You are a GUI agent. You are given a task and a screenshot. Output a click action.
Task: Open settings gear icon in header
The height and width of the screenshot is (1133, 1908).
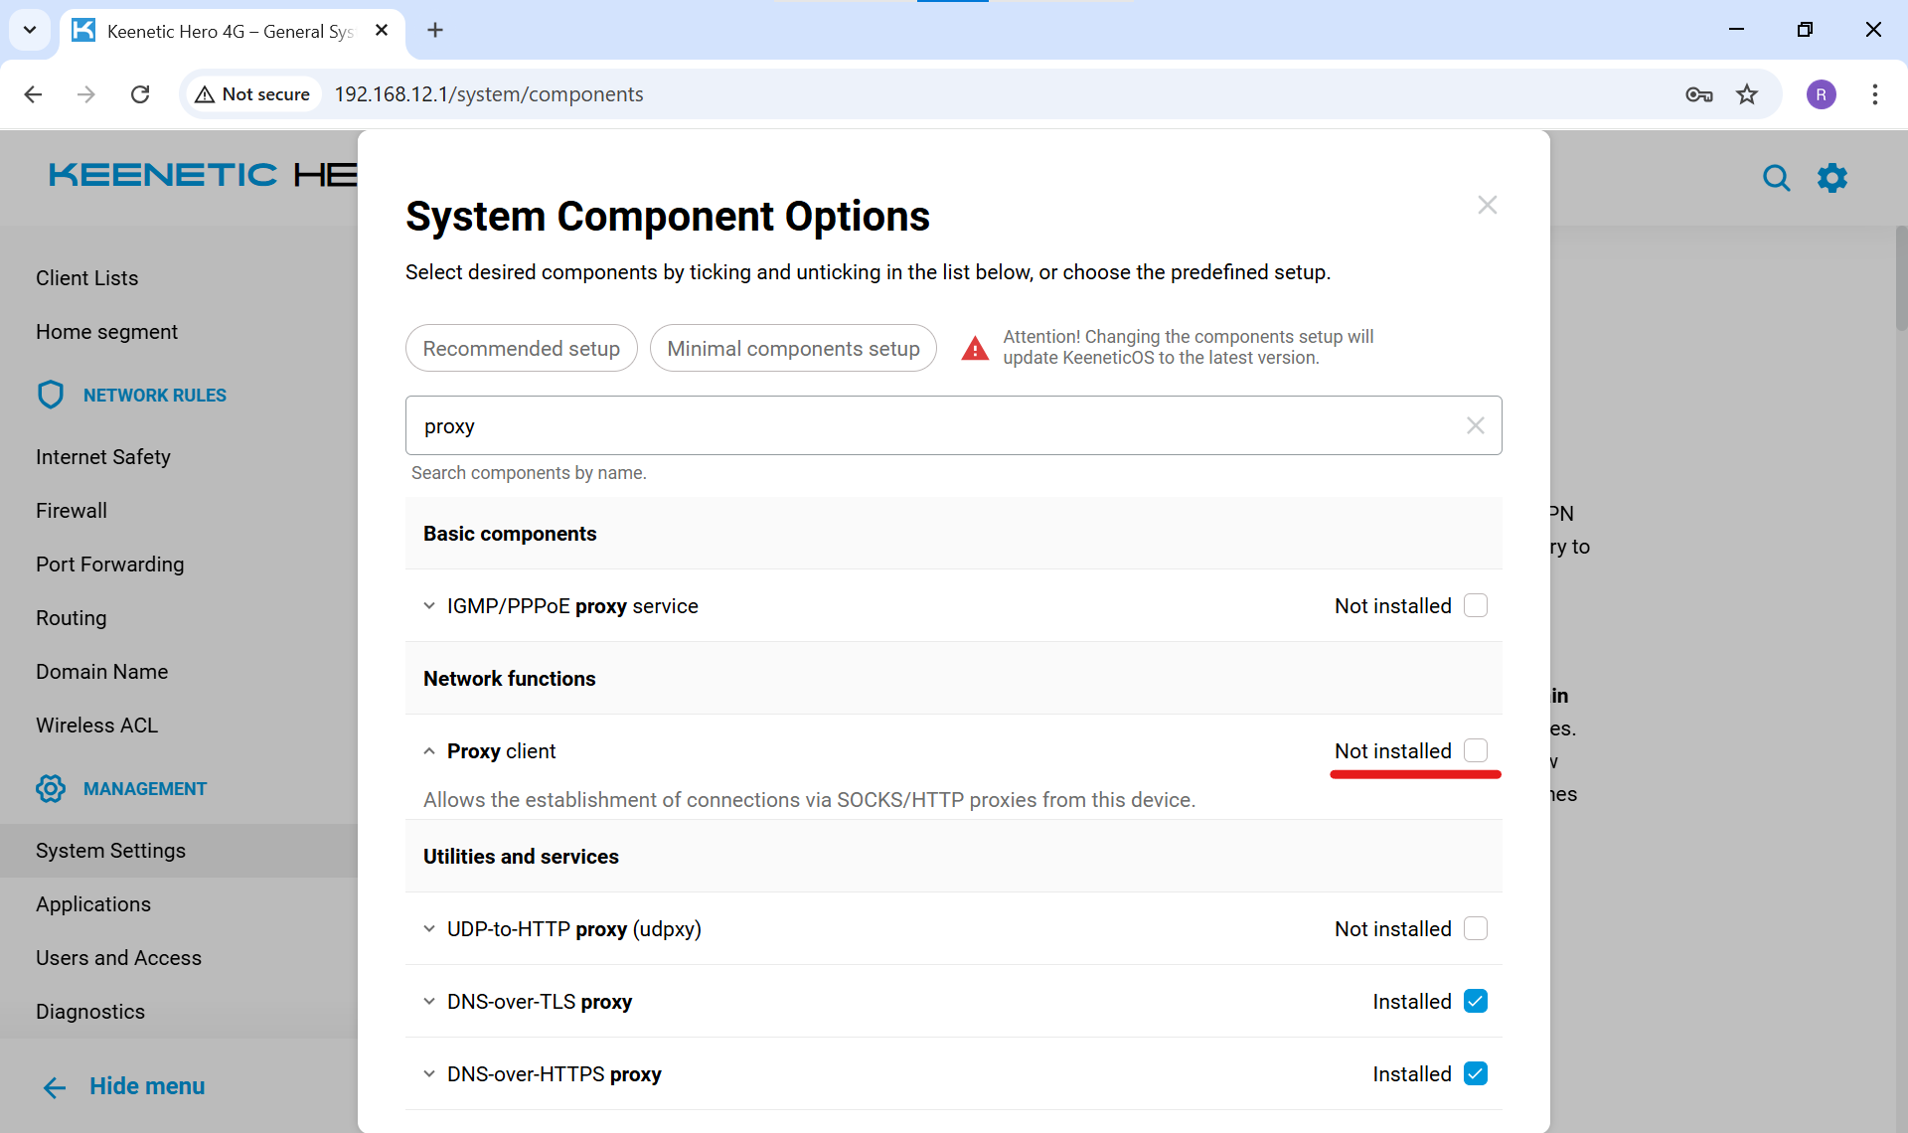coord(1831,178)
